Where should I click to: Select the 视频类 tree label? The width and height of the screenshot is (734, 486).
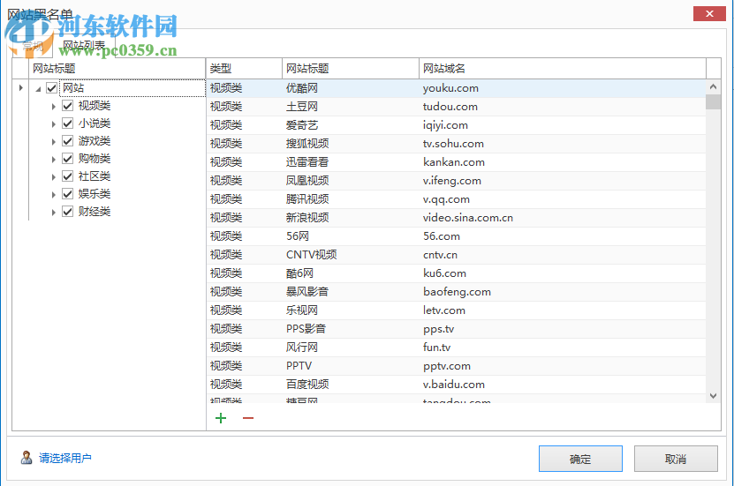95,106
